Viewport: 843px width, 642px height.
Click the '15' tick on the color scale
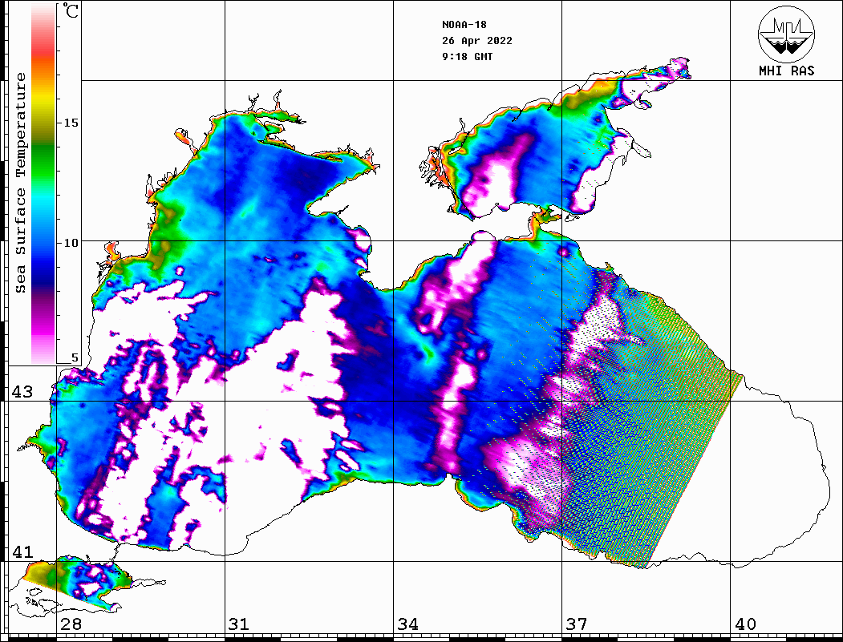(71, 123)
